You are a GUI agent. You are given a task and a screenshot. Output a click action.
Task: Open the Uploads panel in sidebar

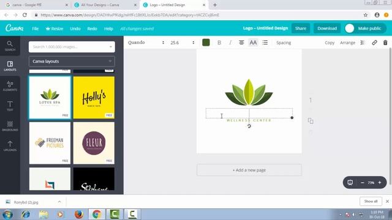[x=10, y=146]
